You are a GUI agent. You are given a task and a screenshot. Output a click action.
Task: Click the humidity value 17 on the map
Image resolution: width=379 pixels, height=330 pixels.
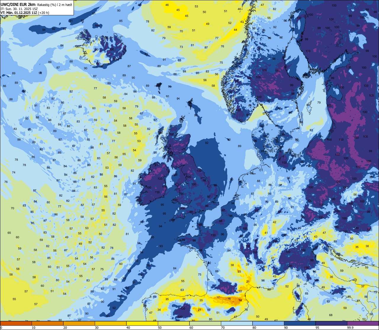pos(218,297)
